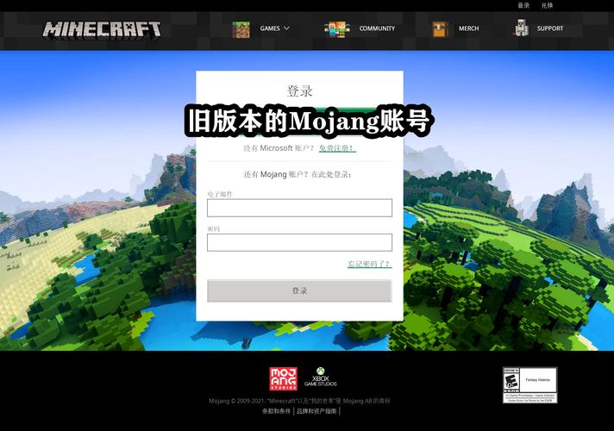
Task: Click the 忘记密码了 forgot password link
Action: point(369,265)
